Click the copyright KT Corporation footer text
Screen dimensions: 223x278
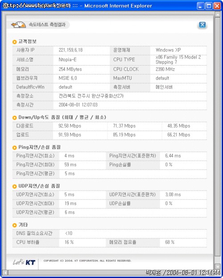87,261
